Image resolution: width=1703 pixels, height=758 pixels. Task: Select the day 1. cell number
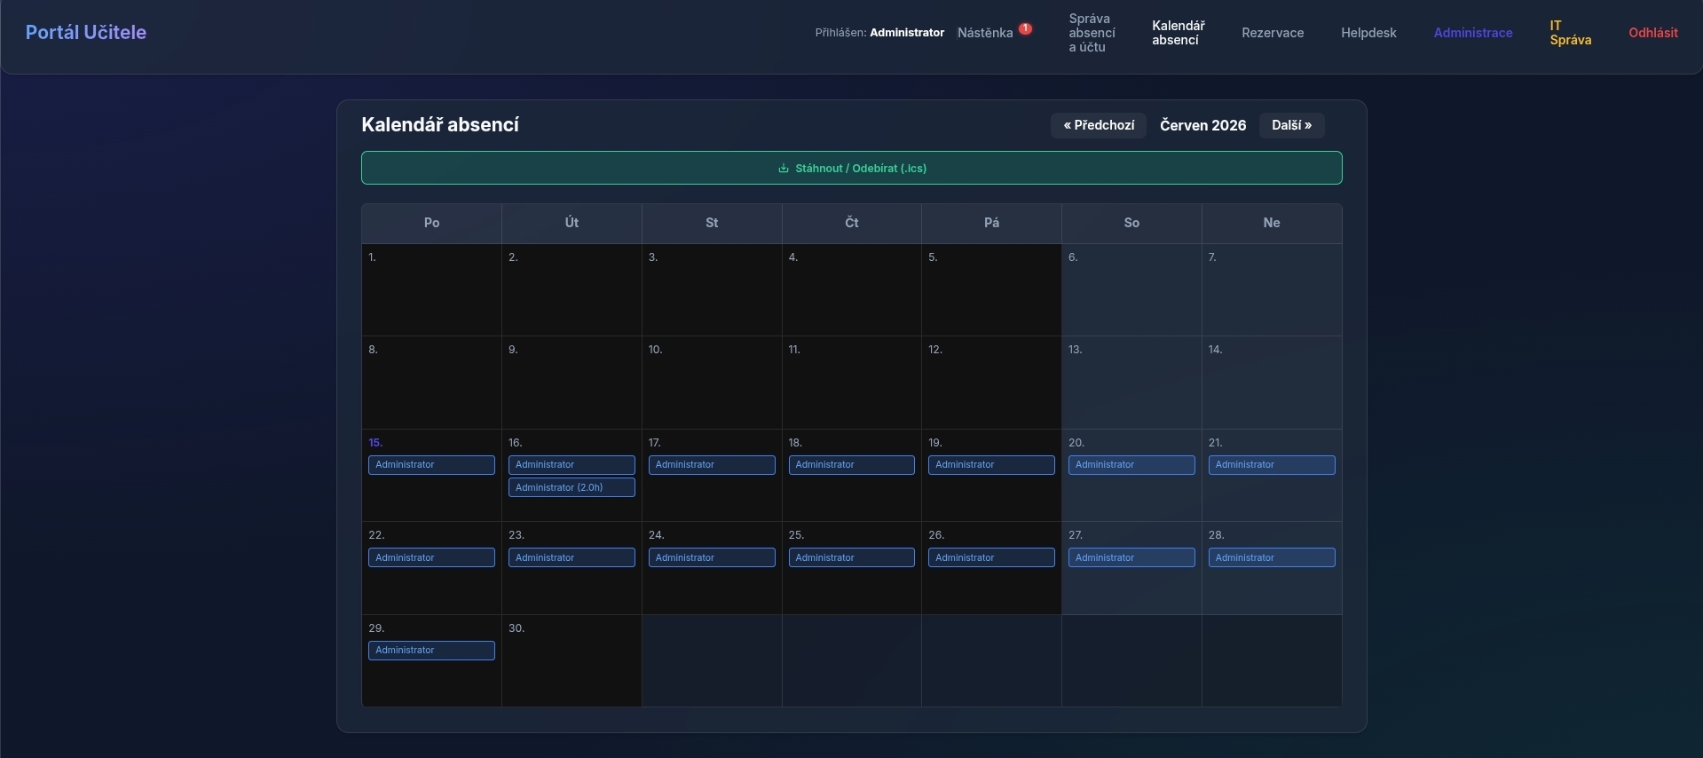click(372, 257)
